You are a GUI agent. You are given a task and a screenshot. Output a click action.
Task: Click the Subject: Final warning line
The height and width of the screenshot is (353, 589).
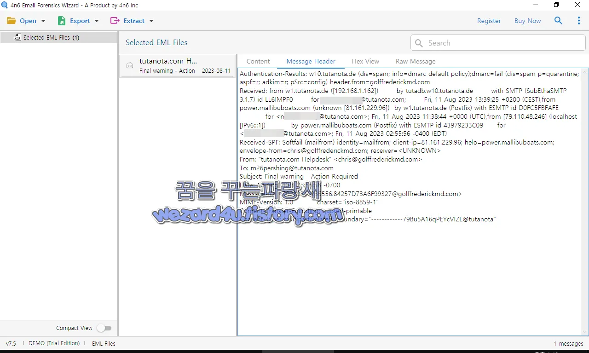299,176
